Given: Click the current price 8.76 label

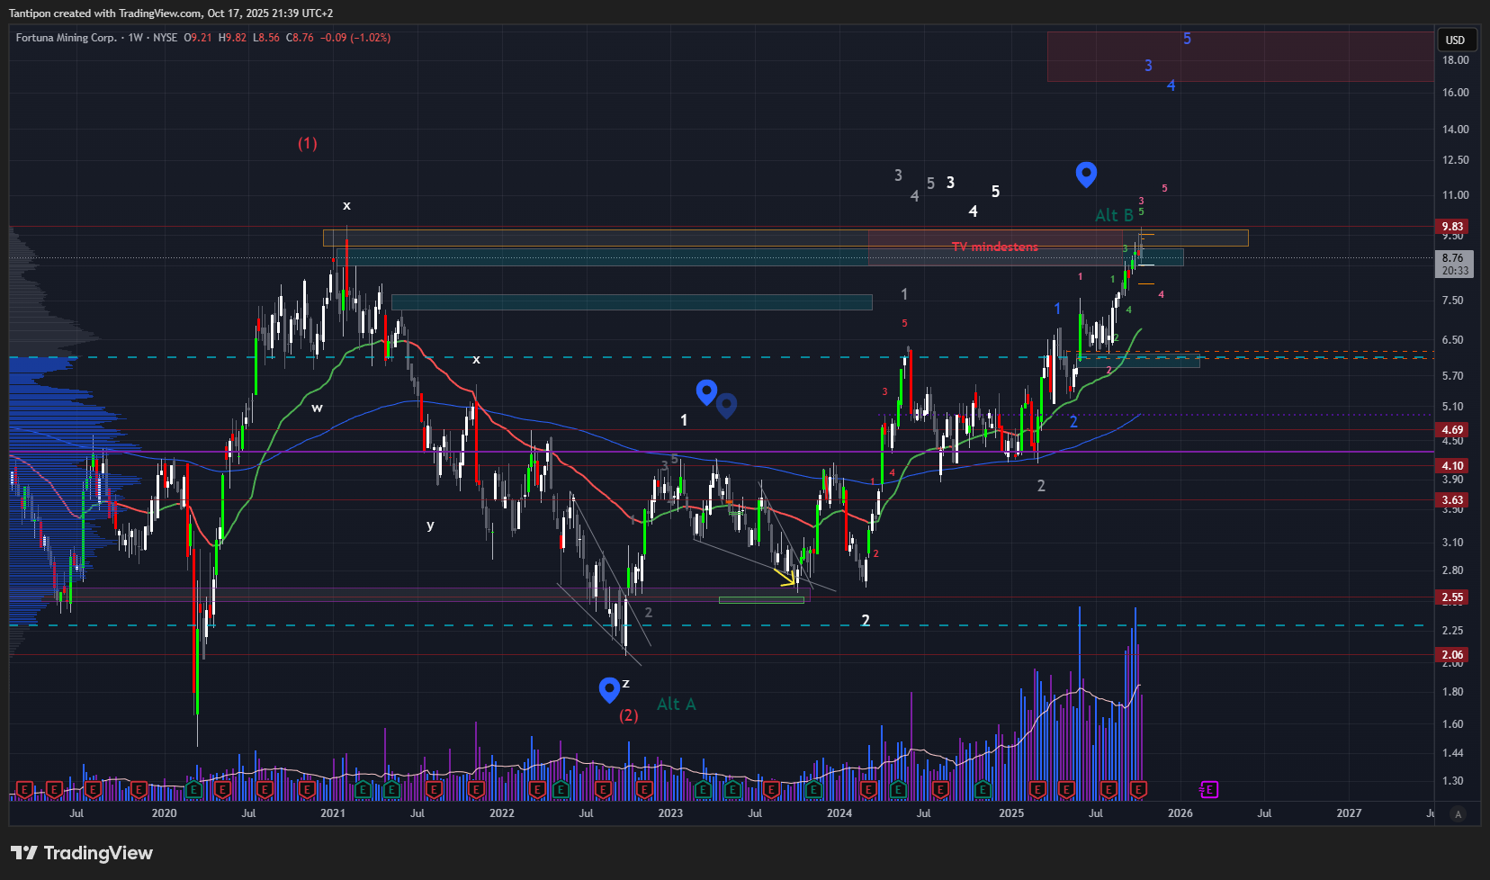Looking at the screenshot, I should point(1452,258).
